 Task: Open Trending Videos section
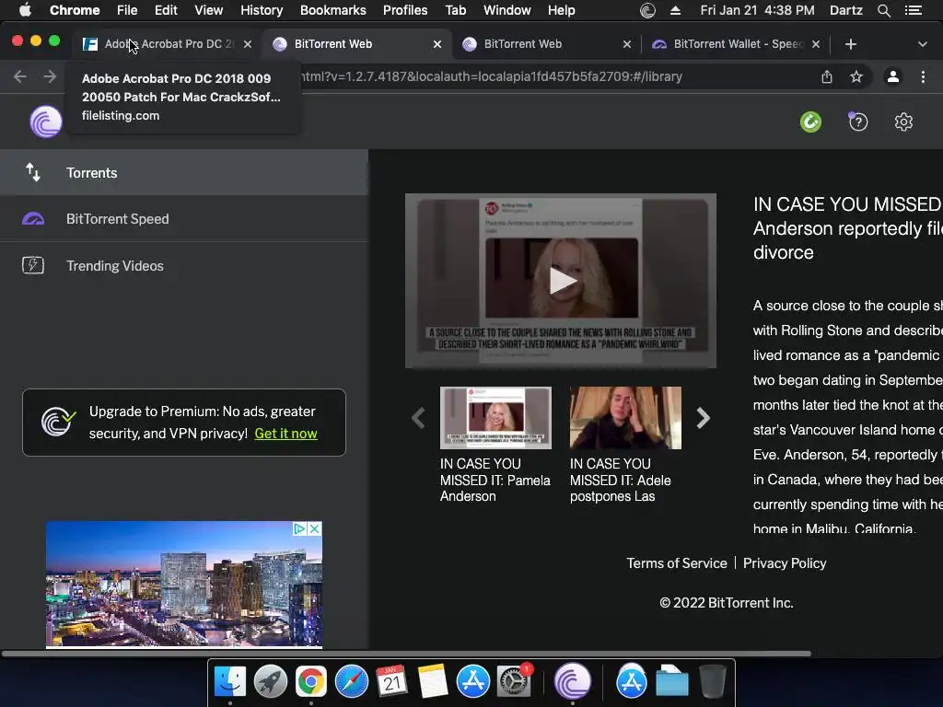[184, 266]
